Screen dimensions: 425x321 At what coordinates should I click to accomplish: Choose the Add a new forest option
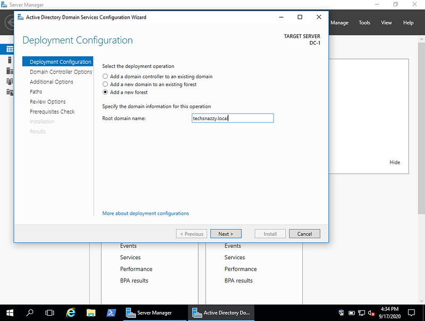[x=105, y=92]
